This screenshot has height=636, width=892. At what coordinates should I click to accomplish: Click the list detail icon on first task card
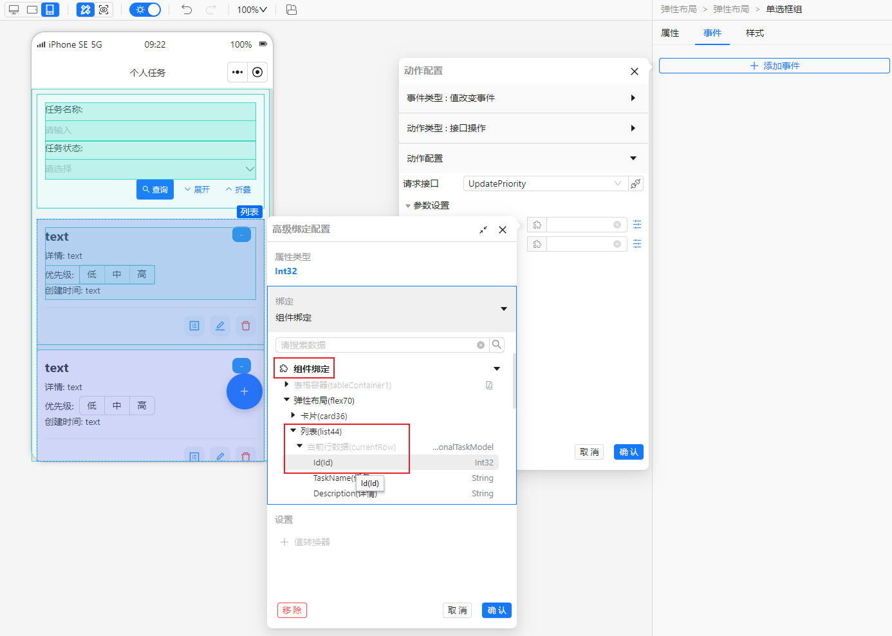[194, 326]
